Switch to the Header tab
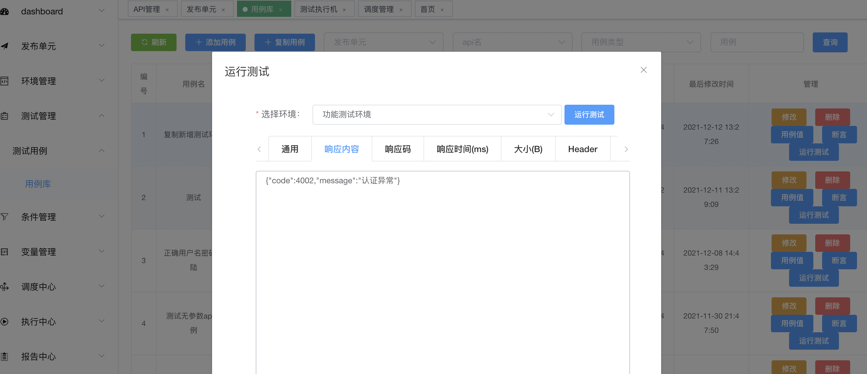 (x=583, y=149)
